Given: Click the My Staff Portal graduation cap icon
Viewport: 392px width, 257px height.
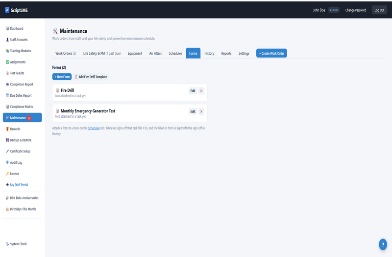Looking at the screenshot, I should point(7,185).
